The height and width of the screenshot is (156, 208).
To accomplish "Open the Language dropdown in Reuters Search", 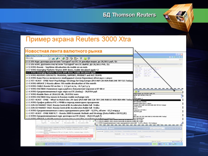I will [157, 128].
